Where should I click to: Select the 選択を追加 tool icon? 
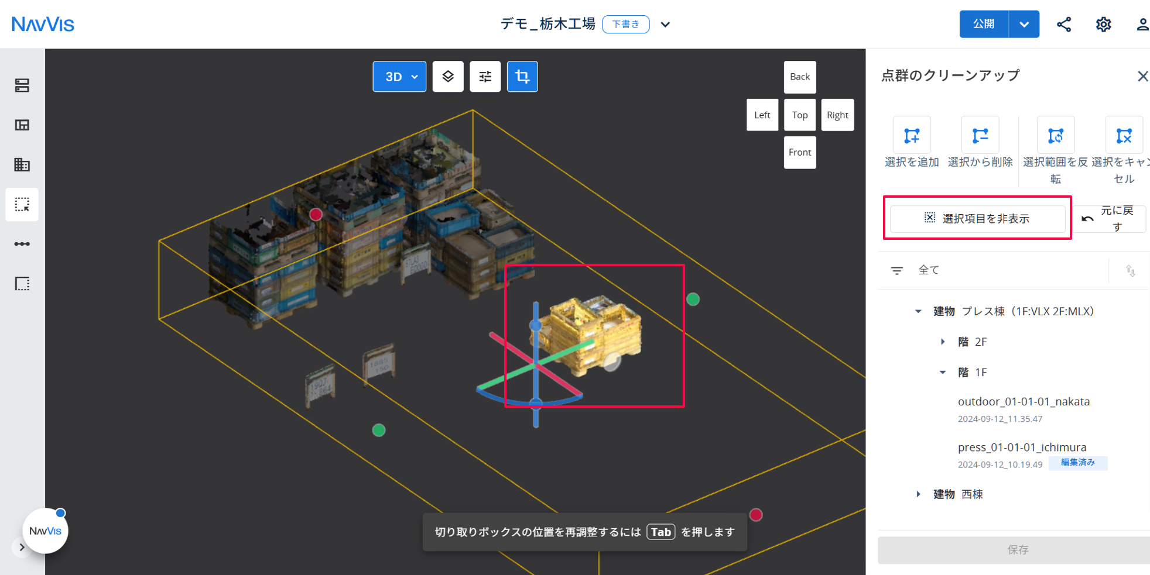pyautogui.click(x=912, y=136)
